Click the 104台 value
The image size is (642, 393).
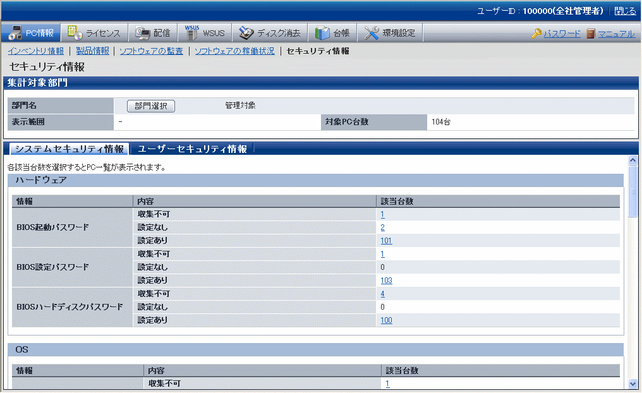(x=441, y=122)
